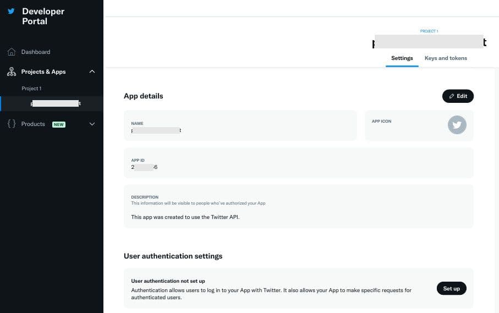Expand the Products section chevron
Image resolution: width=499 pixels, height=313 pixels.
(x=92, y=124)
